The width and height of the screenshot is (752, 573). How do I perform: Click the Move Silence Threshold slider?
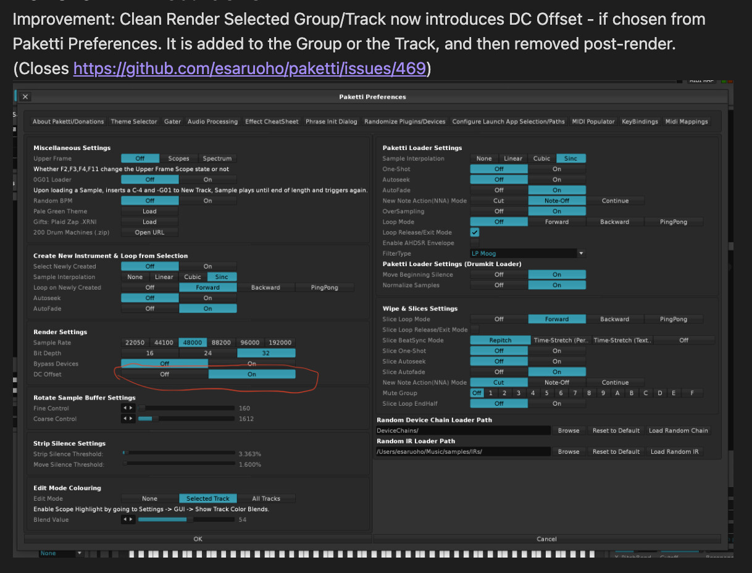179,464
